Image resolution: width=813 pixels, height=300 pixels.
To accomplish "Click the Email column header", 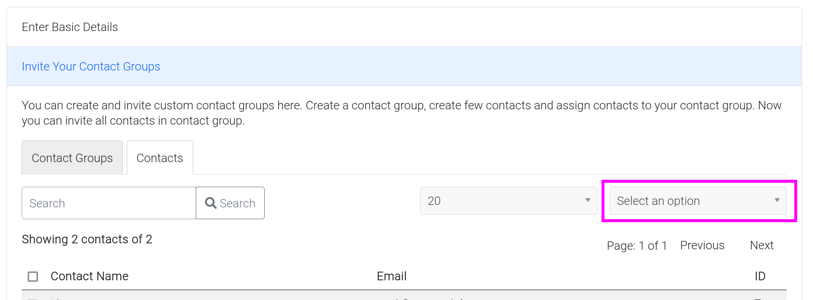I will click(x=391, y=276).
